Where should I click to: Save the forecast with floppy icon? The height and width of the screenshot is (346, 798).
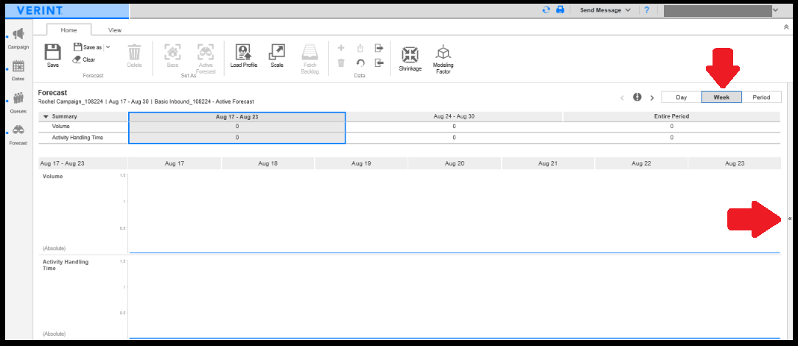pos(53,56)
